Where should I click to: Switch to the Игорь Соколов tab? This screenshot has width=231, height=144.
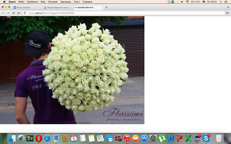[28, 8]
